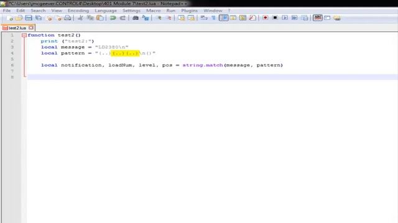Viewport: 398px width, 223px height.
Task: Click the Playback macro icon
Action: point(285,18)
